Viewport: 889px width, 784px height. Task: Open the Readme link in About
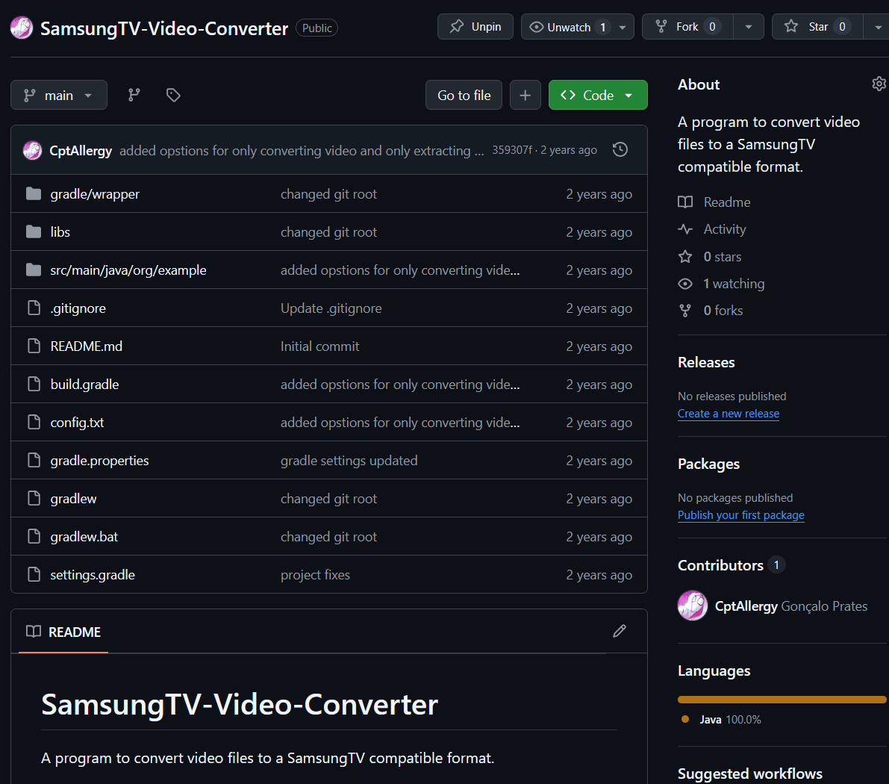click(x=726, y=202)
